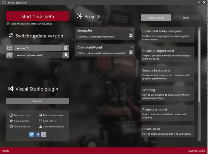Switch to the News tab

186,17
